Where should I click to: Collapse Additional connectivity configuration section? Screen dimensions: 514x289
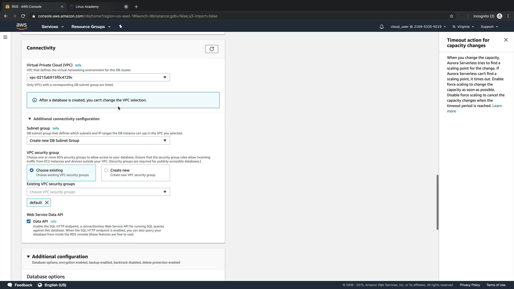30,119
